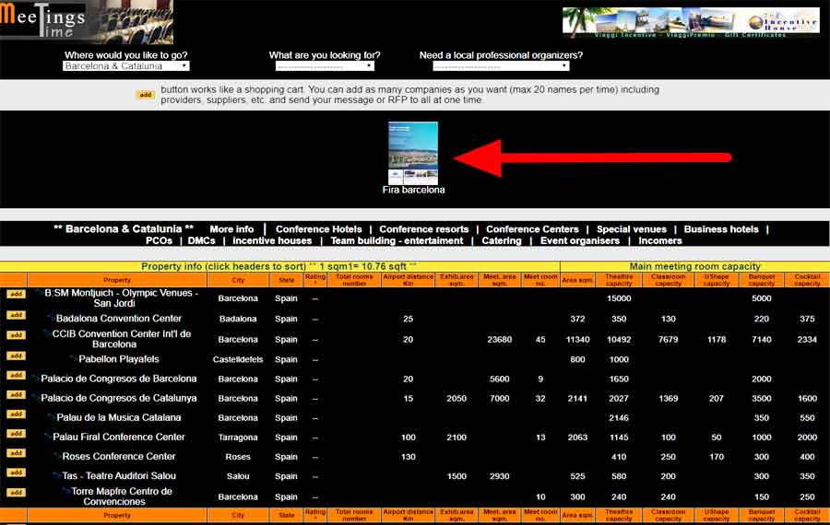Select city cell Tarragona

pos(238,437)
